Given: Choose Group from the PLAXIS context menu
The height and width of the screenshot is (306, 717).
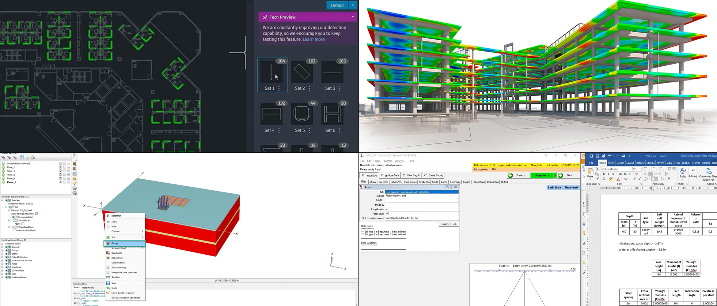Looking at the screenshot, I should (125, 243).
